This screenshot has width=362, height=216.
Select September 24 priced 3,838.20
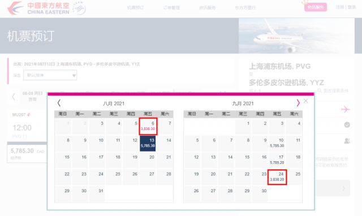click(277, 177)
